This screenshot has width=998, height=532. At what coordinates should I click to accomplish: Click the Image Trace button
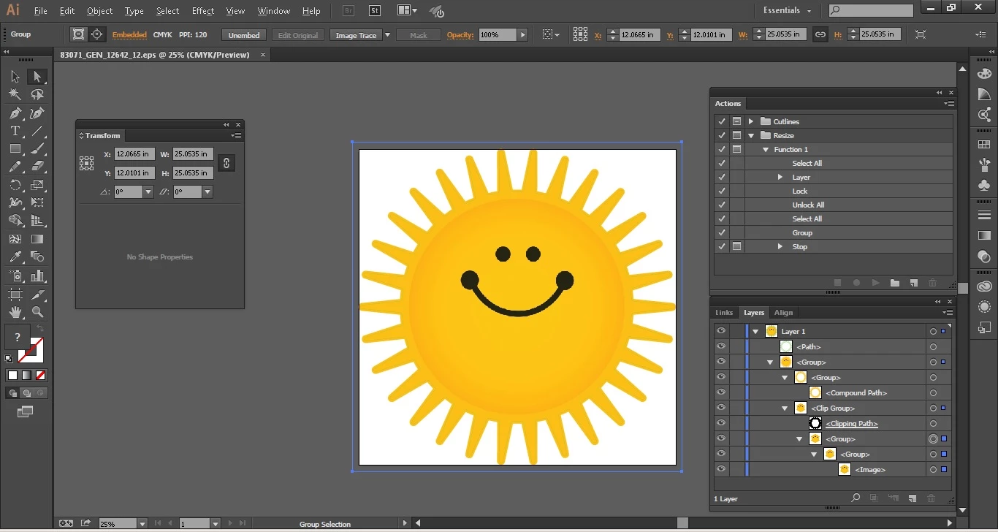point(356,35)
